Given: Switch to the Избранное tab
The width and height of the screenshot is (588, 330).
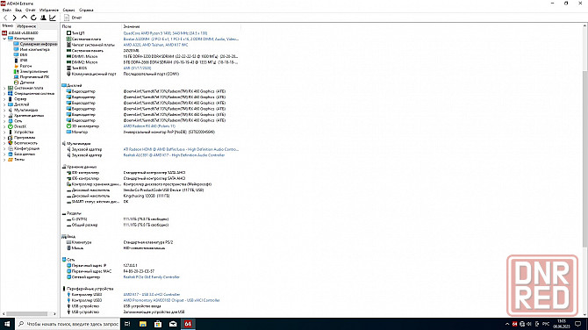Looking at the screenshot, I should pyautogui.click(x=26, y=26).
